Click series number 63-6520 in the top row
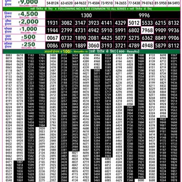Viewport: 182px width, 182px height. (67, 3)
